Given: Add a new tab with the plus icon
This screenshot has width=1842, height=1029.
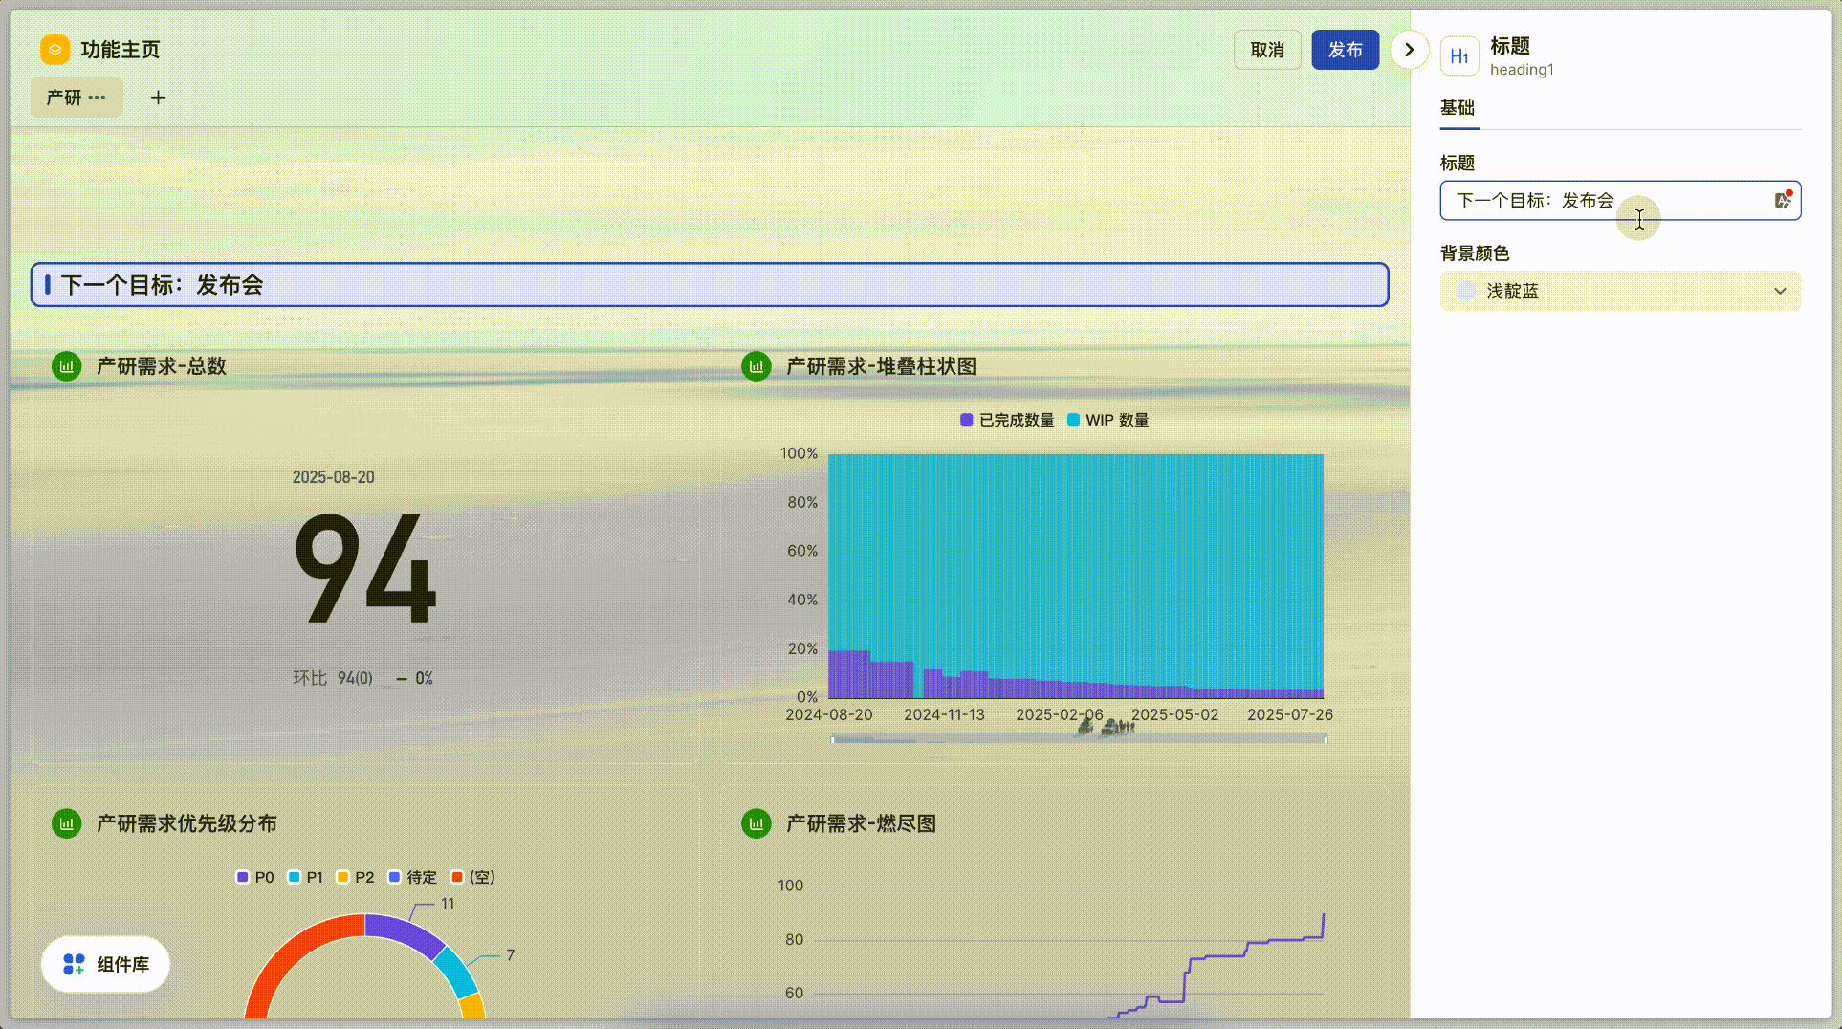Looking at the screenshot, I should [x=158, y=98].
